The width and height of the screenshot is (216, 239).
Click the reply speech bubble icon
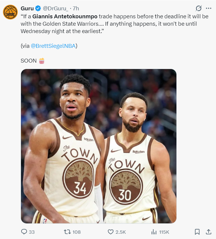point(24,232)
